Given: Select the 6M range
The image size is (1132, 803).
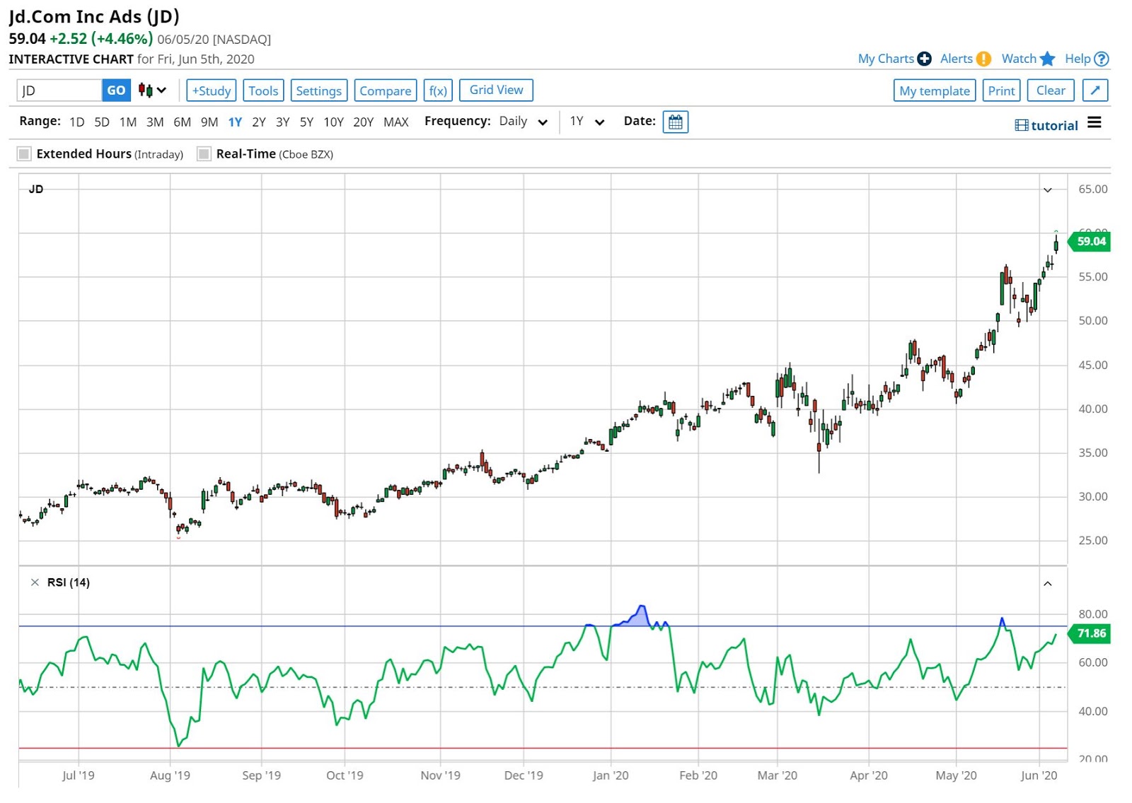Looking at the screenshot, I should (x=183, y=122).
